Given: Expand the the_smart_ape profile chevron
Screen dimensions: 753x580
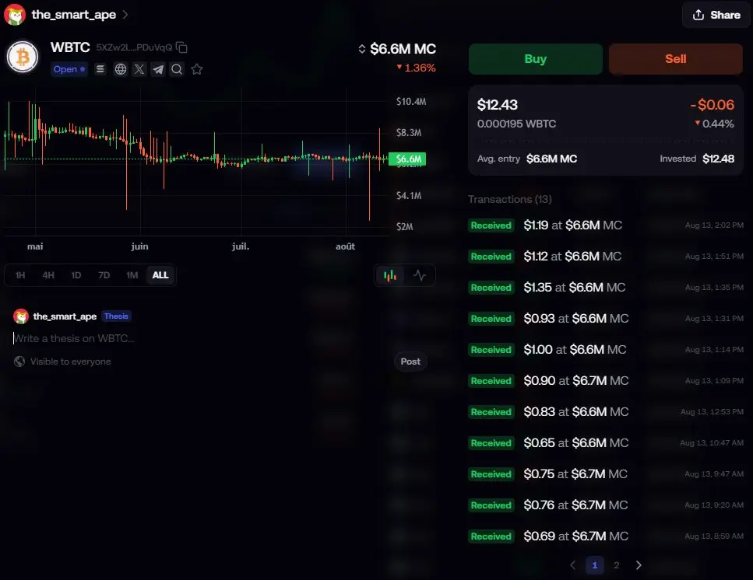Looking at the screenshot, I should click(125, 14).
